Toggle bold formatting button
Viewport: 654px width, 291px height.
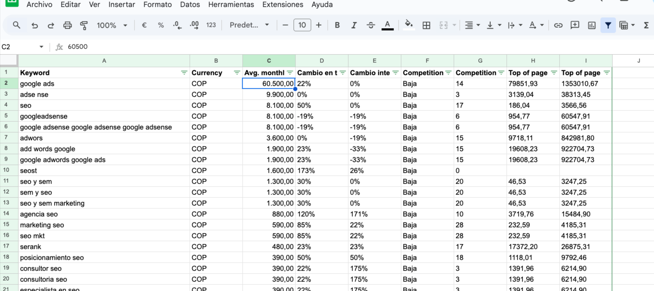(337, 25)
